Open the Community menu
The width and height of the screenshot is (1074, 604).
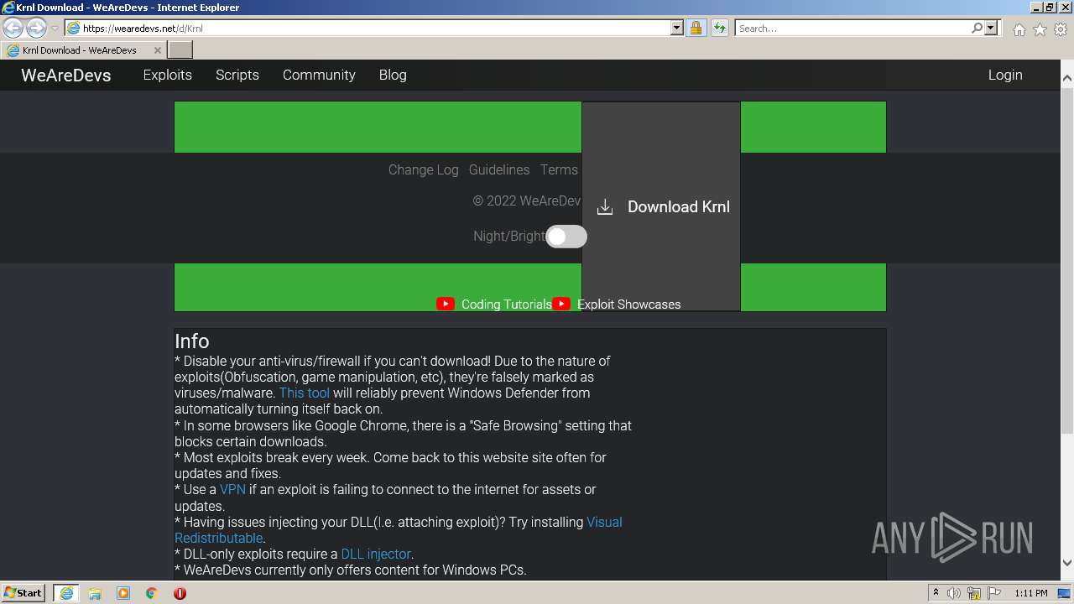319,75
